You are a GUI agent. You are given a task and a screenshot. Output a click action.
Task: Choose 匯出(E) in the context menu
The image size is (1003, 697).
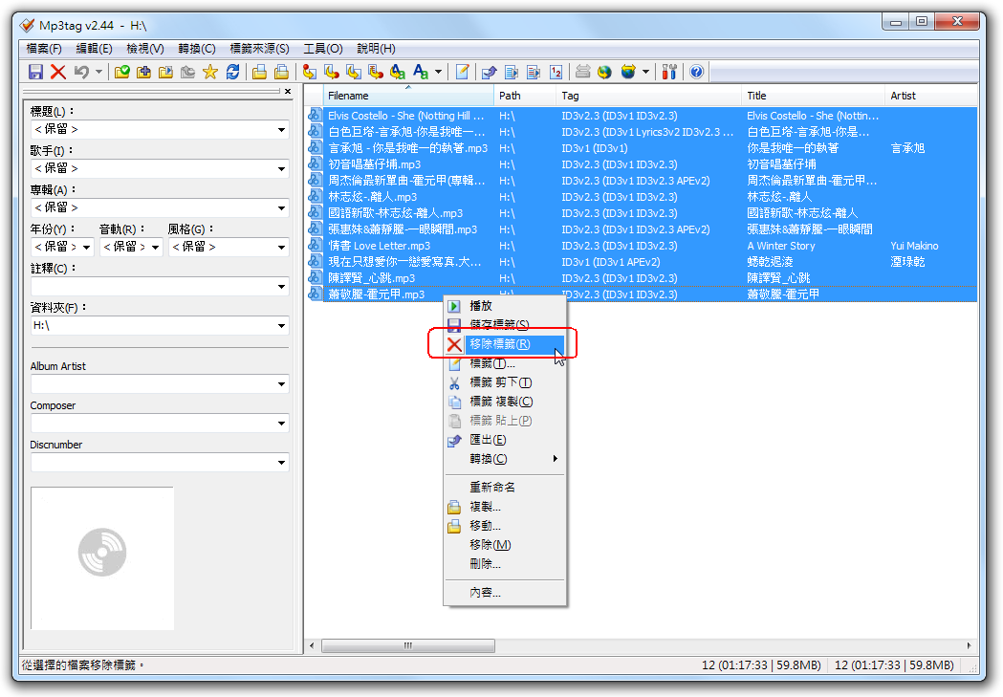pos(505,440)
